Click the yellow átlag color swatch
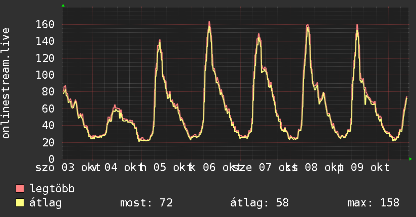Screen dimensions: 416x217 [x=20, y=203]
